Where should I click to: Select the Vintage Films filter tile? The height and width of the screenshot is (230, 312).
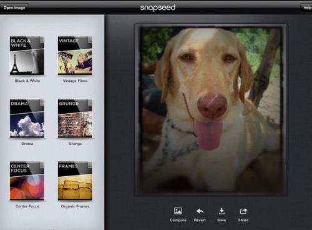[75, 55]
